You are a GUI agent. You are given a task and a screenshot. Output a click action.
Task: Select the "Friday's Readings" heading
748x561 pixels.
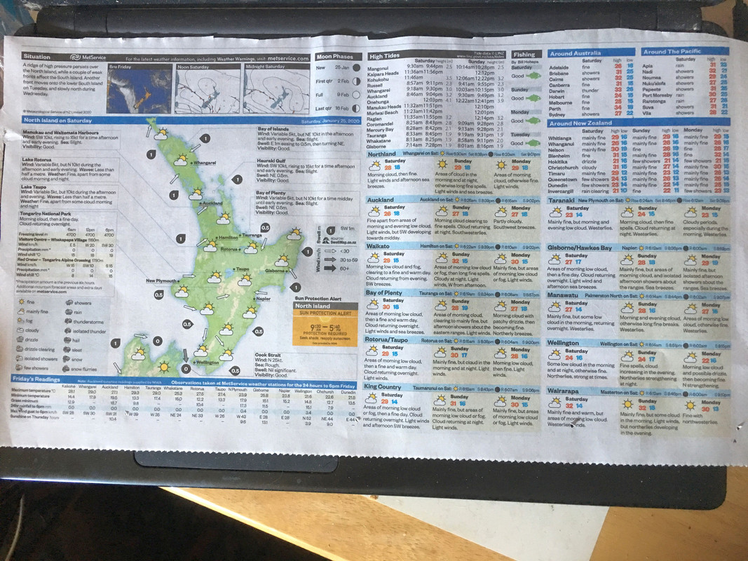click(36, 379)
